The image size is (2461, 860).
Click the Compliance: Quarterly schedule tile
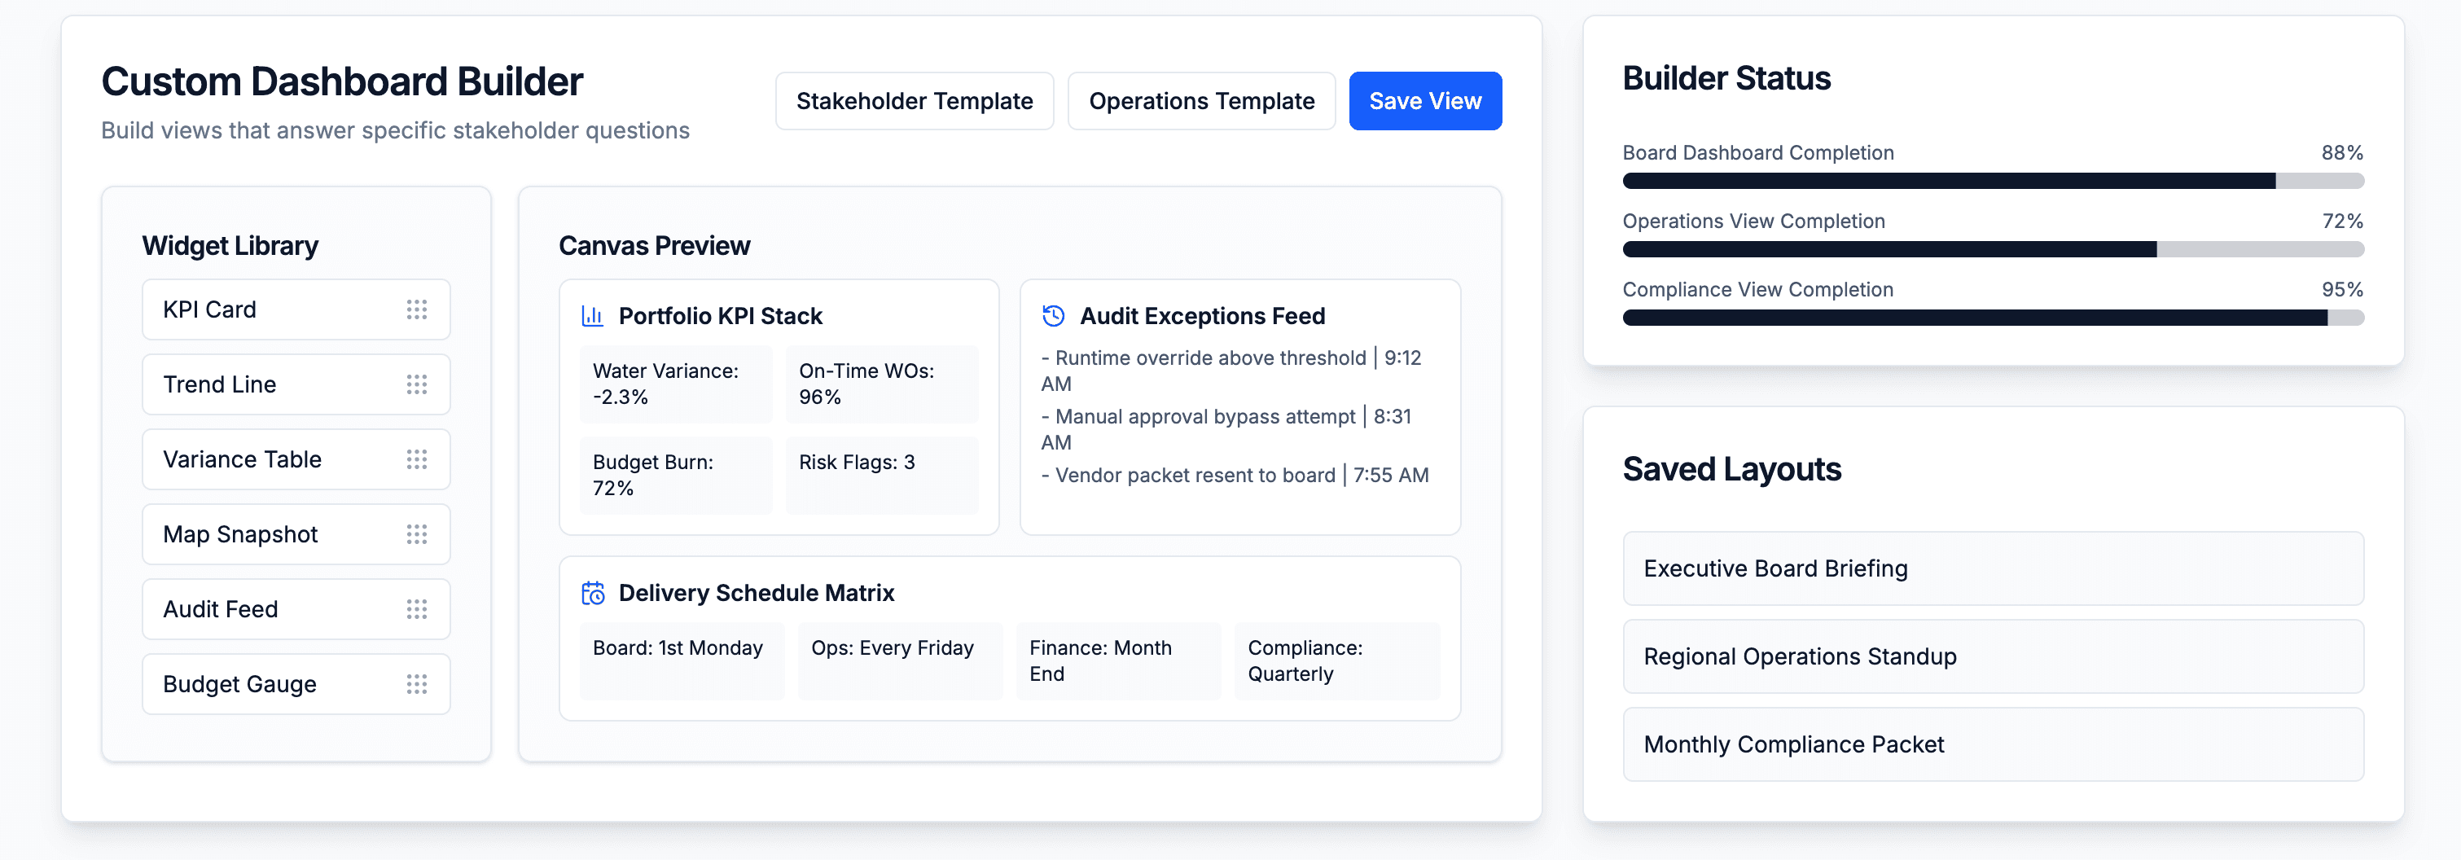click(x=1336, y=660)
